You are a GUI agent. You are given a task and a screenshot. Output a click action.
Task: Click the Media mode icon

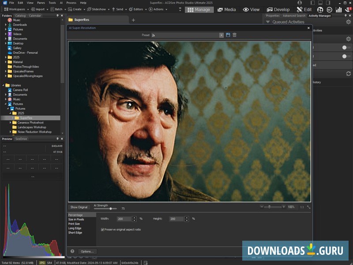pyautogui.click(x=227, y=9)
